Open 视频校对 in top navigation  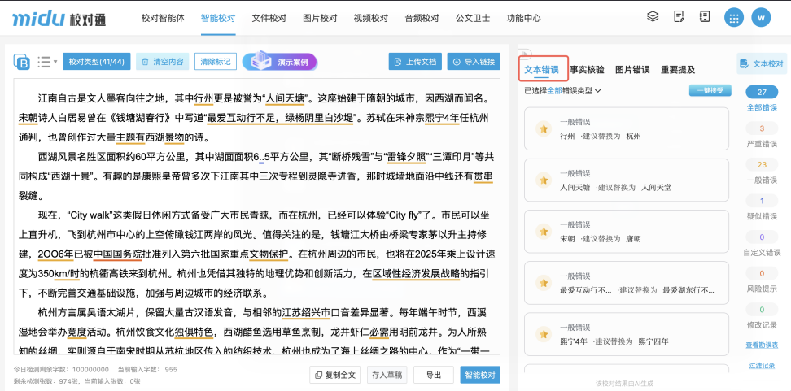371,18
